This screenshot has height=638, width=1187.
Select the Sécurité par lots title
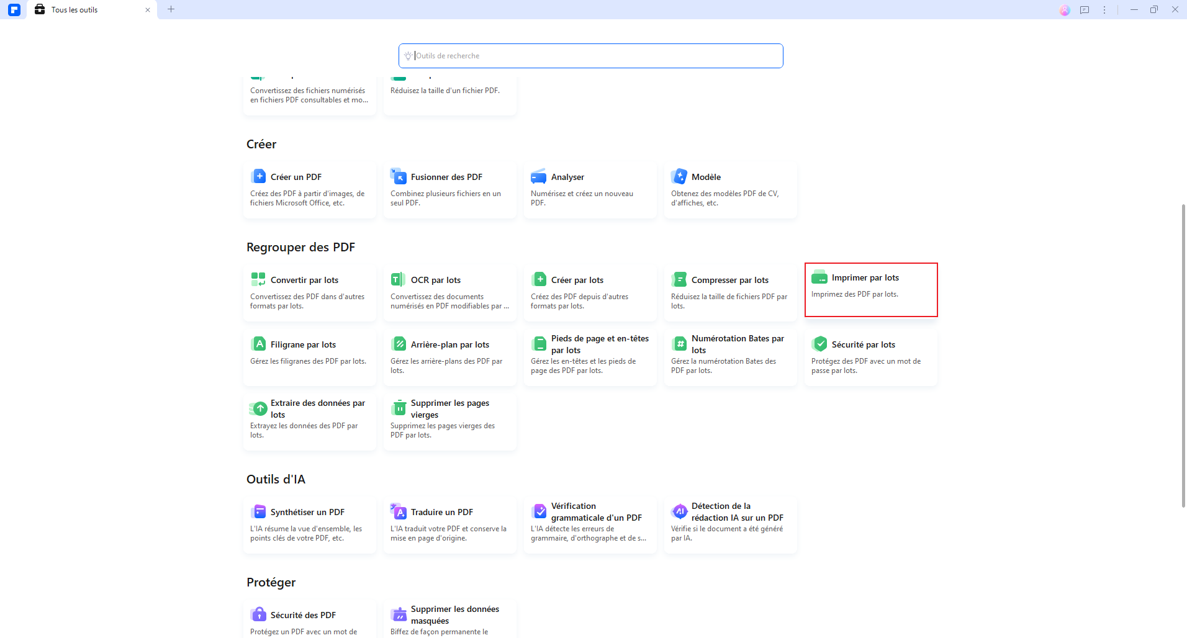864,344
